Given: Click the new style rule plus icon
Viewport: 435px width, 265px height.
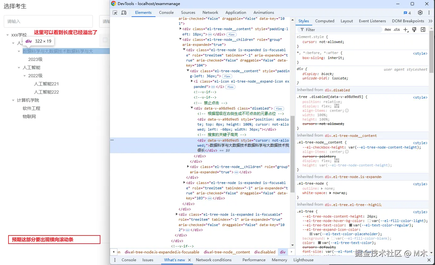Looking at the screenshot, I should [405, 30].
